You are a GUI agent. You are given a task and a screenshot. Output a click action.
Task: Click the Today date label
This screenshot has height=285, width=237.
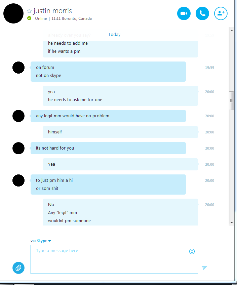[x=114, y=35]
